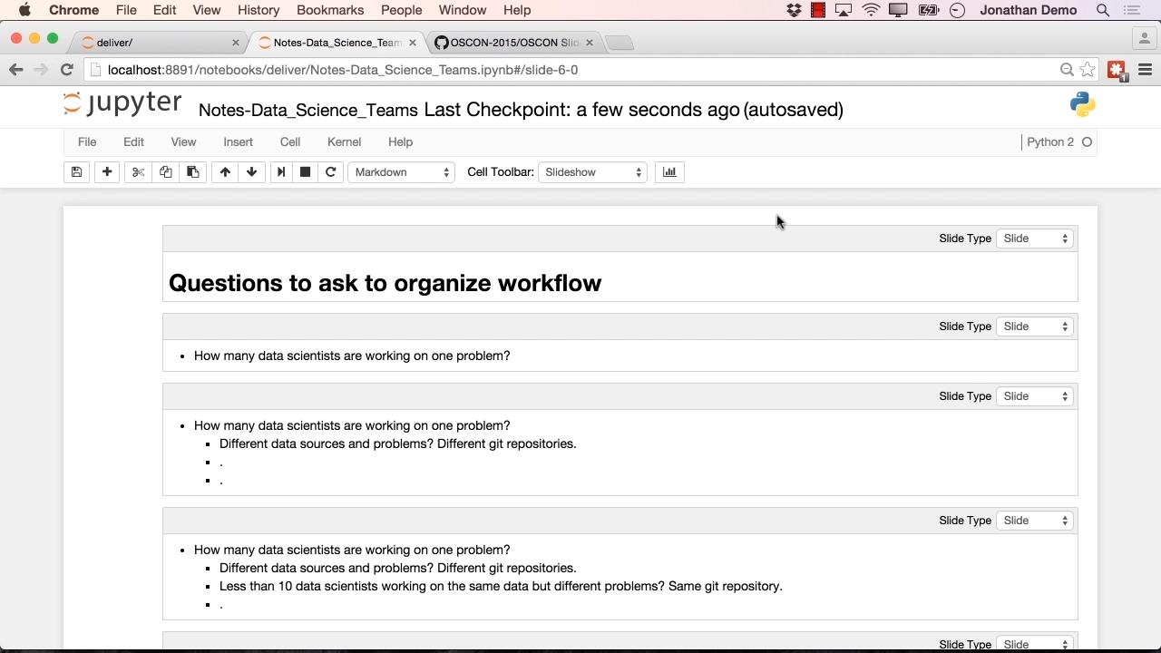Paste cells below using toolbar icon
Viewport: 1161px width, 653px height.
pyautogui.click(x=193, y=172)
